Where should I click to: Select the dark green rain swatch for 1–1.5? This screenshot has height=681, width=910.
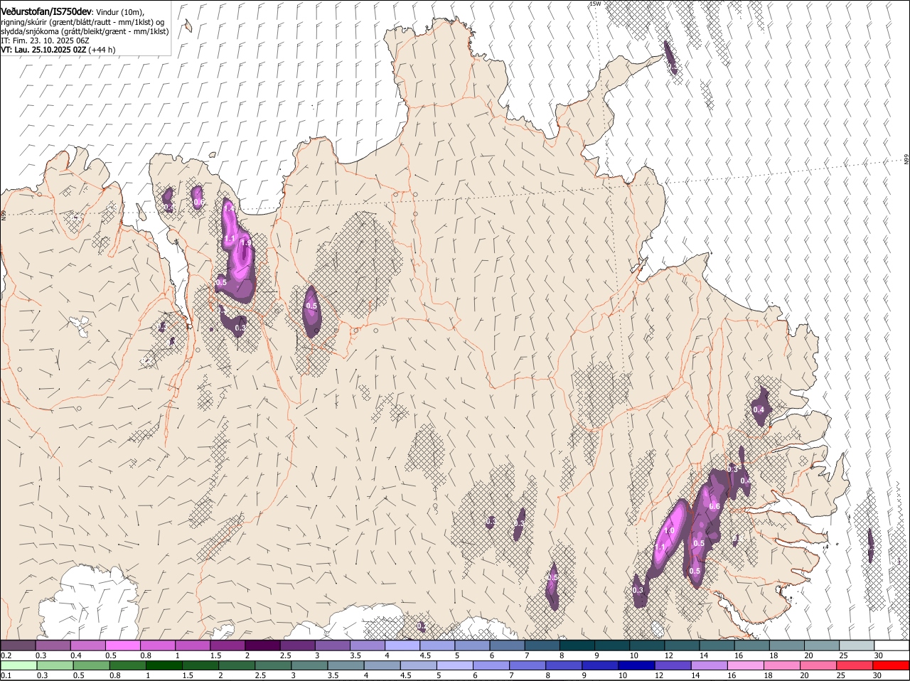164,665
